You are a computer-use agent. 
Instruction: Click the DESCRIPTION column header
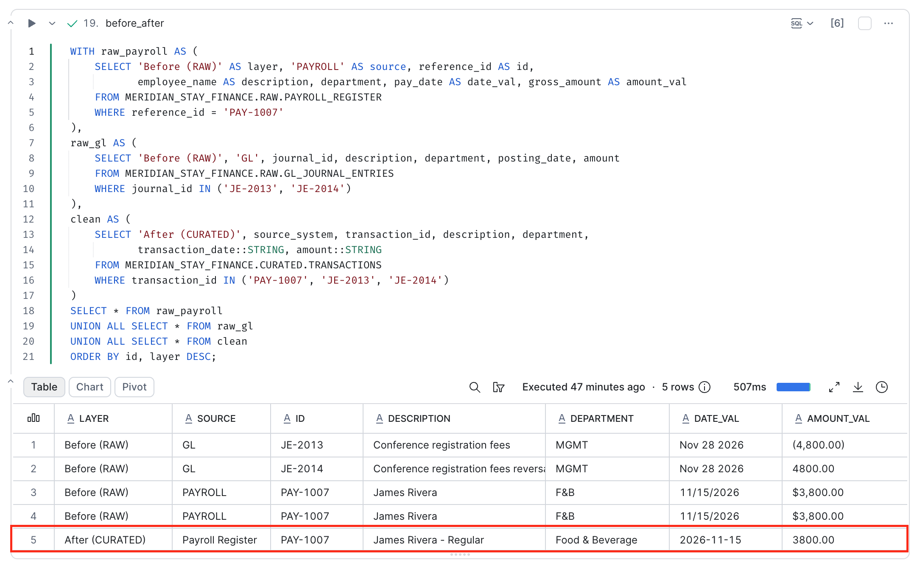454,418
